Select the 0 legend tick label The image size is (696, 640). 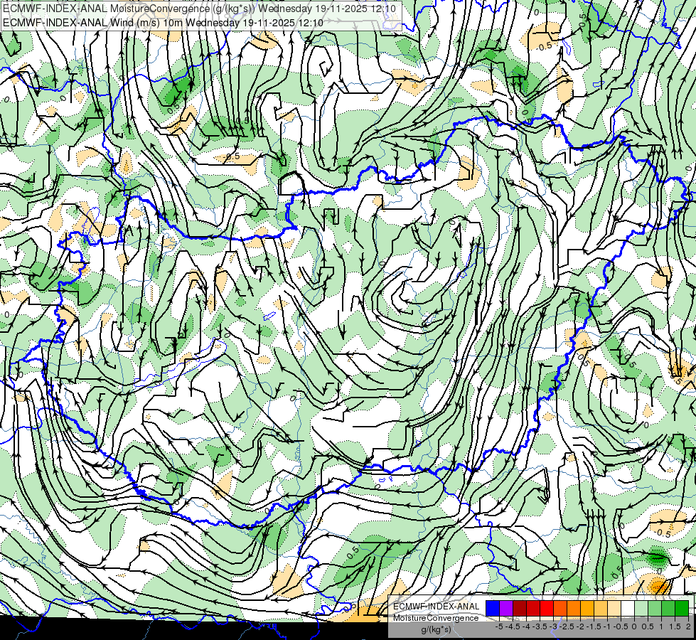pos(634,626)
